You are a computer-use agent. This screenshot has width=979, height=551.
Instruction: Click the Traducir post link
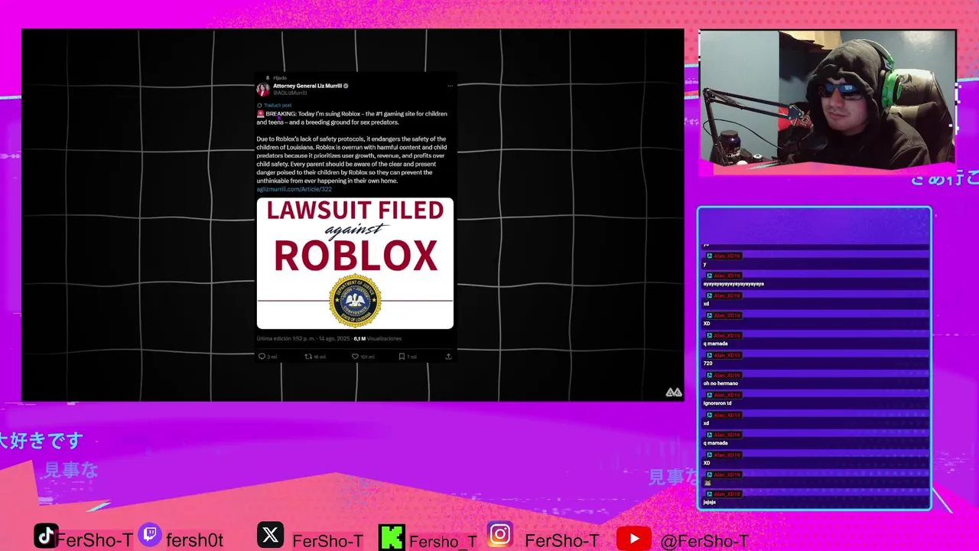(x=278, y=105)
